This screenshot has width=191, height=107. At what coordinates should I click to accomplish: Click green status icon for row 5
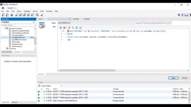pyautogui.click(x=39, y=101)
